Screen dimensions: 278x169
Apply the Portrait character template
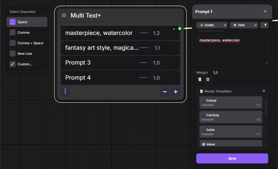pyautogui.click(x=231, y=103)
